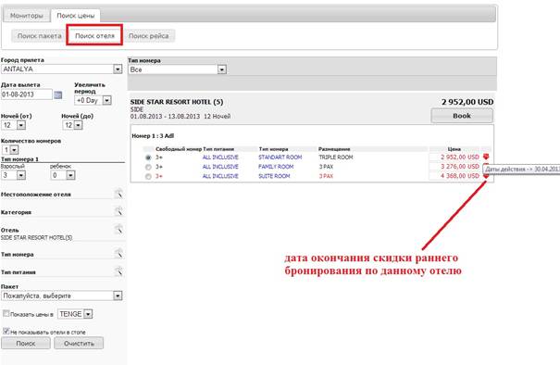This screenshot has width=560, height=365.
Task: Select the FAMILY ROOM radio option
Action: pos(148,167)
